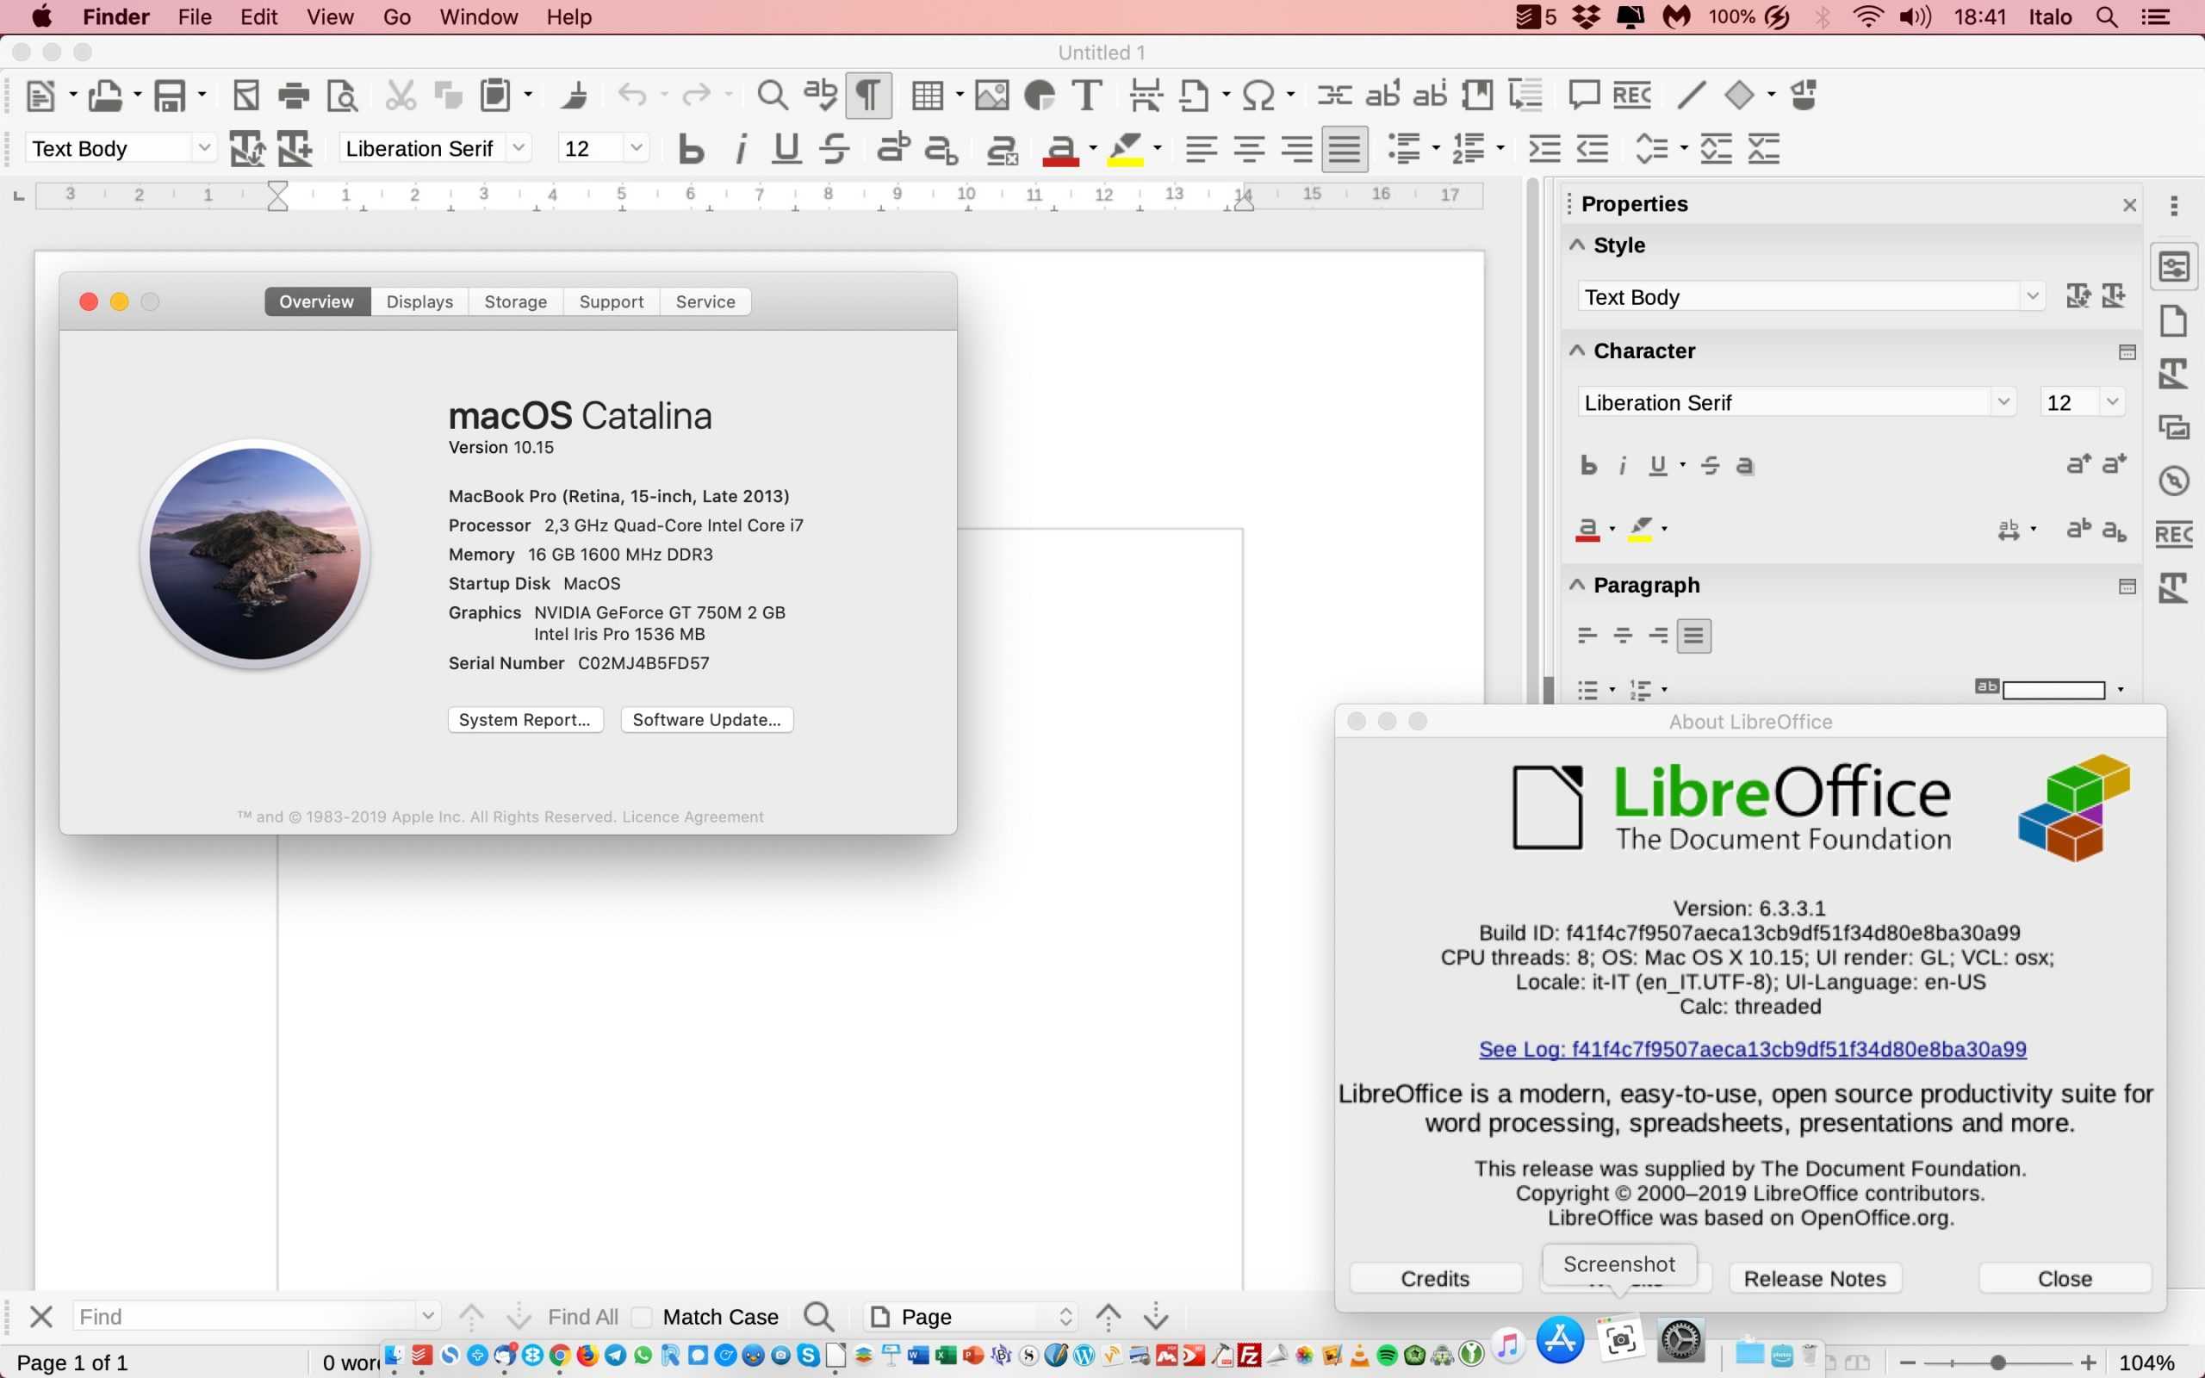The height and width of the screenshot is (1378, 2205).
Task: Open toolbar font size 12 dropdown
Action: click(x=637, y=147)
